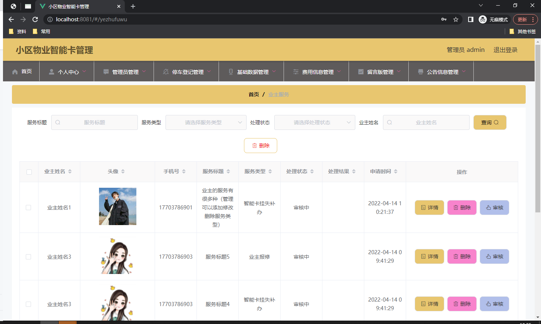Open the 其他书签 folder
The image size is (541, 324).
(x=523, y=31)
